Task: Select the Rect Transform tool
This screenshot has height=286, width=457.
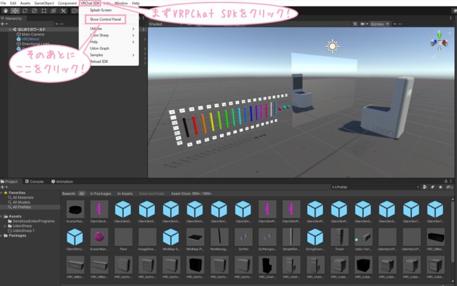Action: click(44, 11)
